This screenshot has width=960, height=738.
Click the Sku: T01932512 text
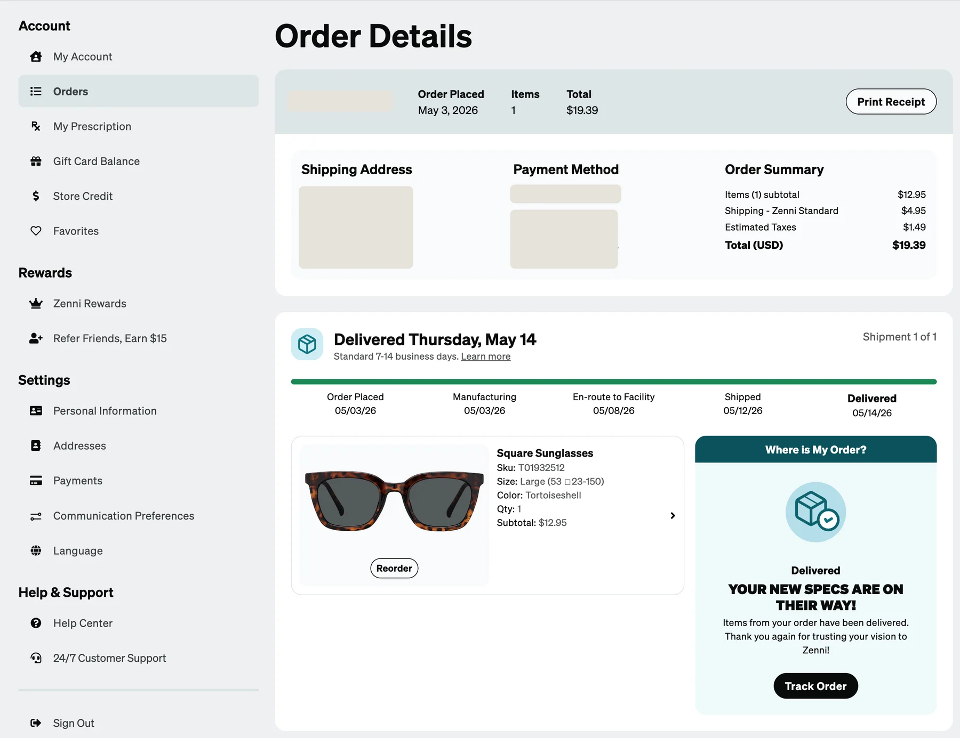coord(531,467)
